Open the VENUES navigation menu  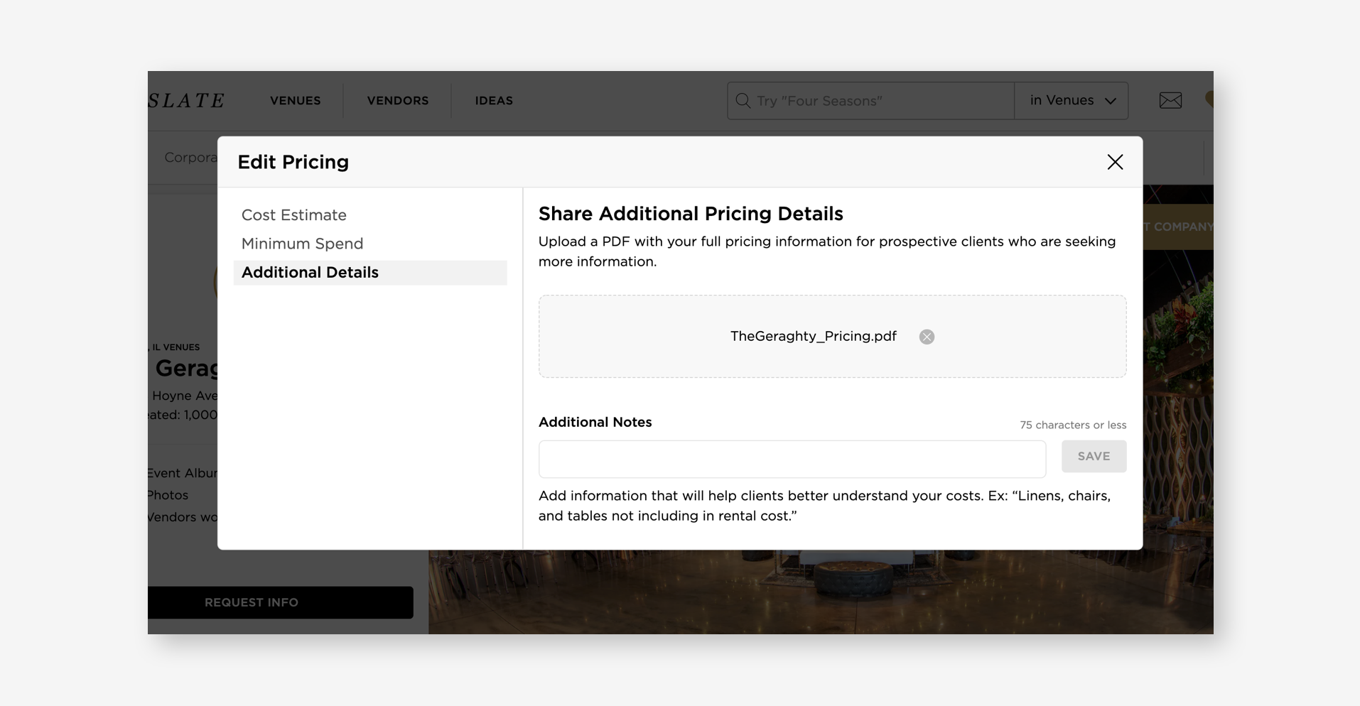295,101
